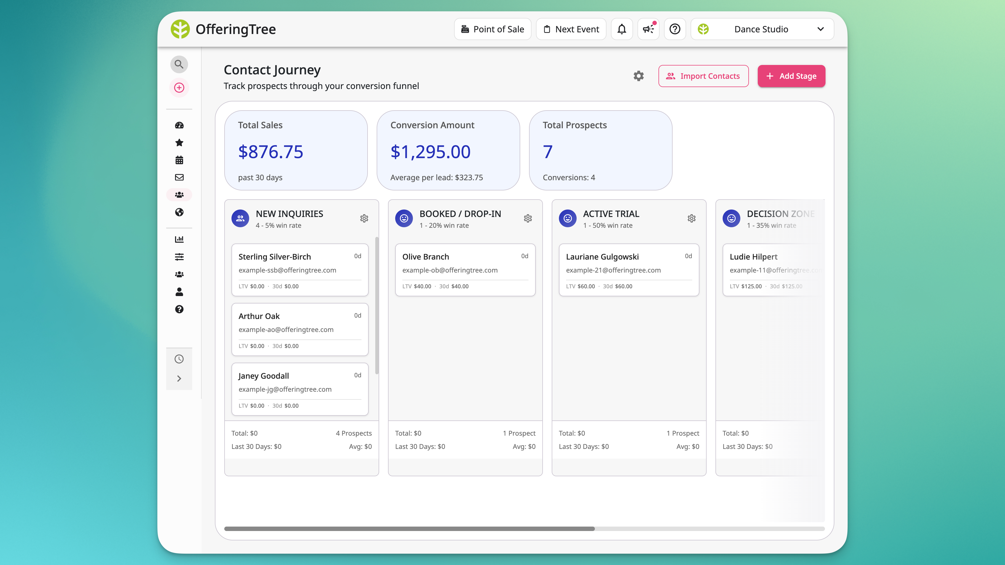Click the horizontal scrollbar below the stages
The width and height of the screenshot is (1005, 565).
409,529
